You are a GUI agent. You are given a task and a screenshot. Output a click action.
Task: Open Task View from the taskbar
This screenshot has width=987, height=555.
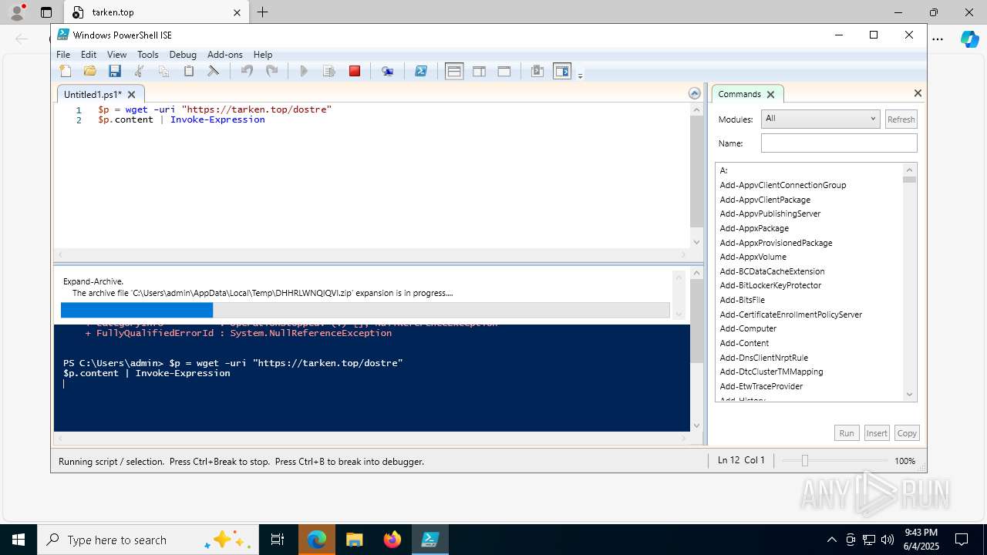pyautogui.click(x=278, y=540)
